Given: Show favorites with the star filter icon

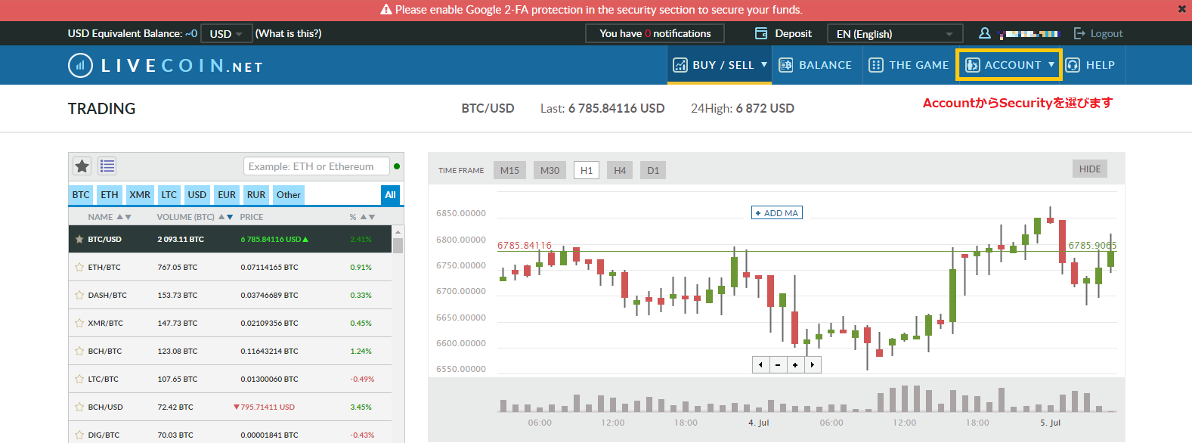Looking at the screenshot, I should point(82,166).
